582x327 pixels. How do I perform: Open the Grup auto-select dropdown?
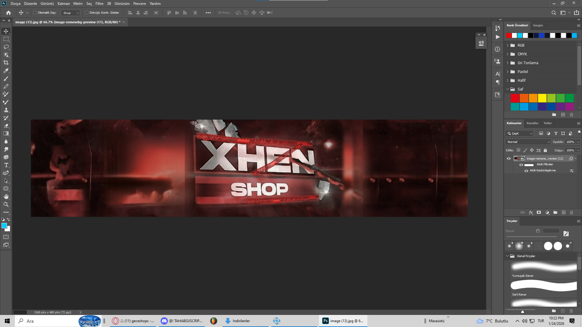70,13
